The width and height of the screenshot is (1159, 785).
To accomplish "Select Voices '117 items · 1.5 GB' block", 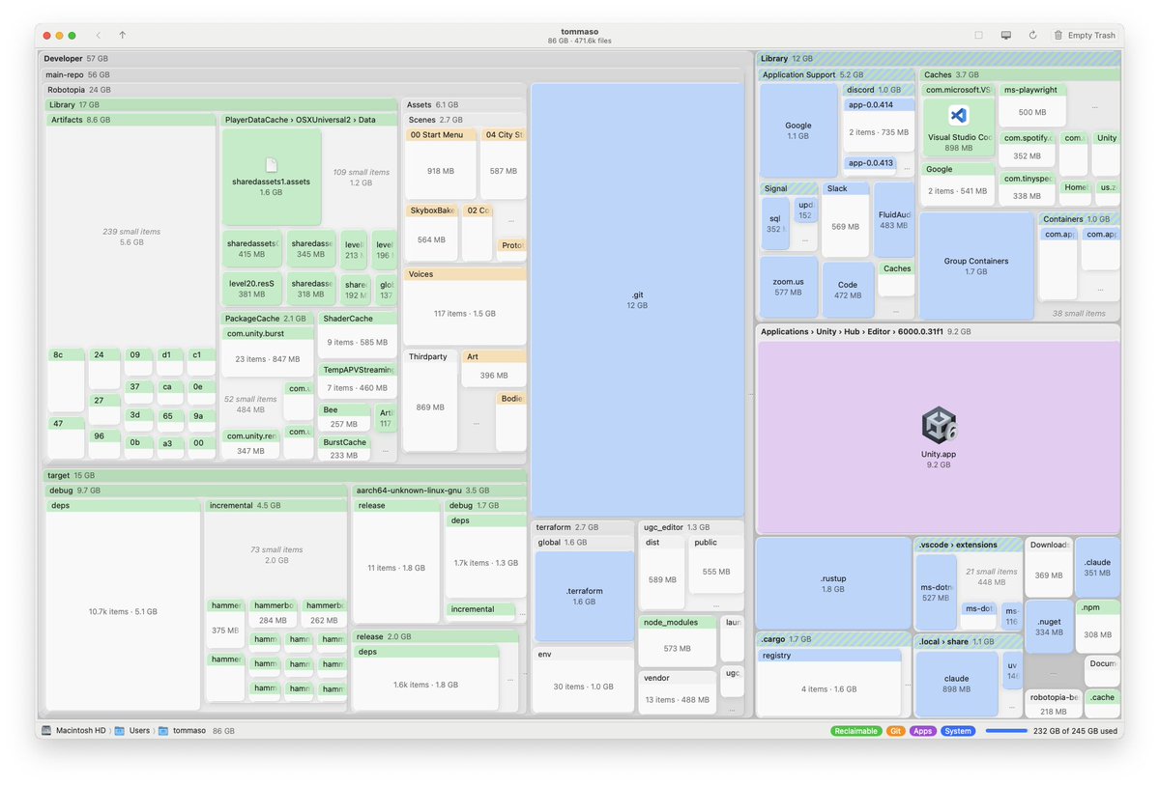I will tap(465, 306).
